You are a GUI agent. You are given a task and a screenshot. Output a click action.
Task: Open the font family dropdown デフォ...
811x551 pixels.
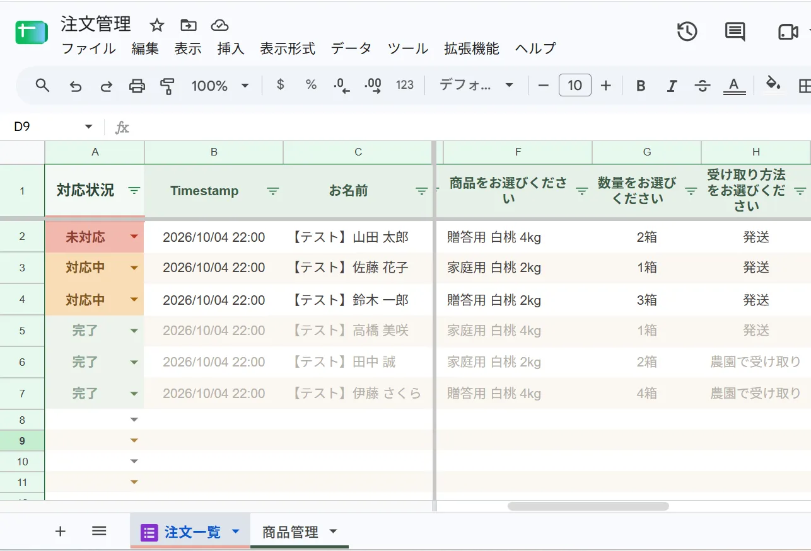pyautogui.click(x=476, y=86)
